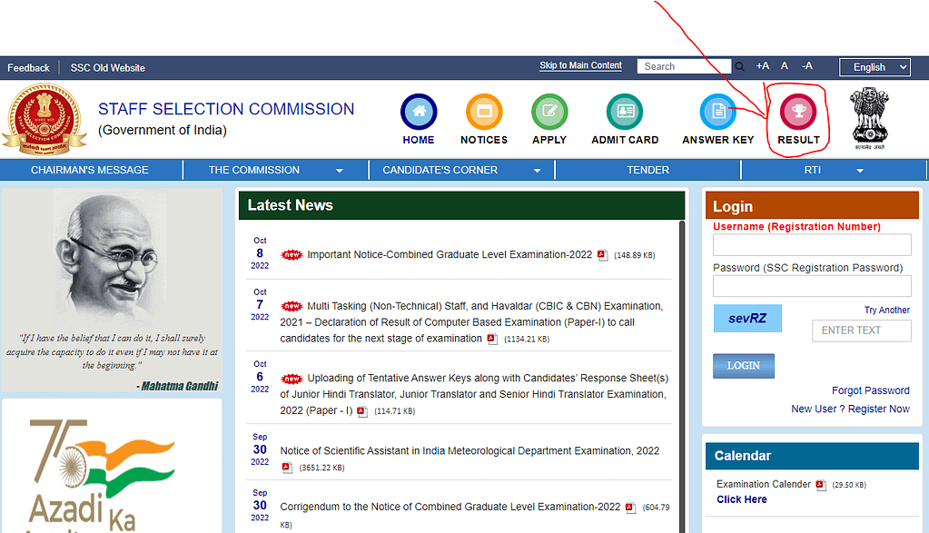Open PDF icon for Scientific Assistant notice
929x533 pixels.
click(287, 468)
